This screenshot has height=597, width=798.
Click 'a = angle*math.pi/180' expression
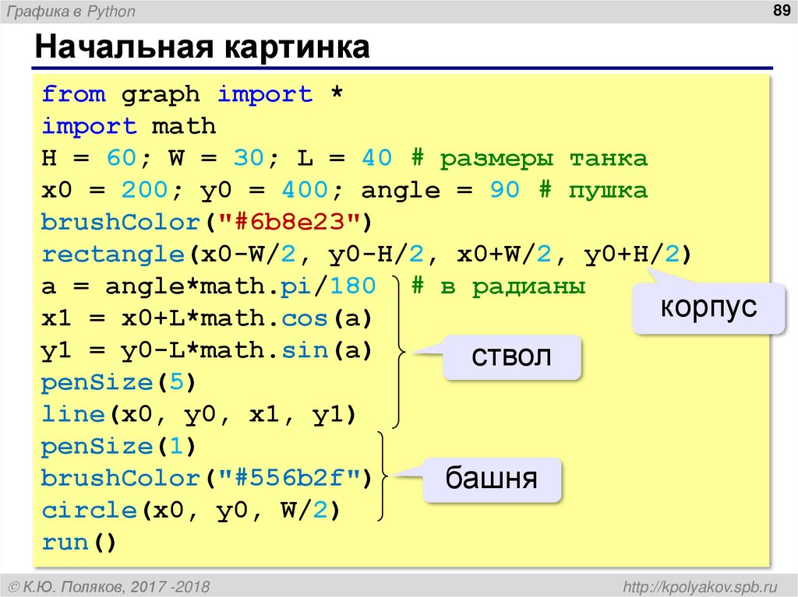tap(209, 286)
